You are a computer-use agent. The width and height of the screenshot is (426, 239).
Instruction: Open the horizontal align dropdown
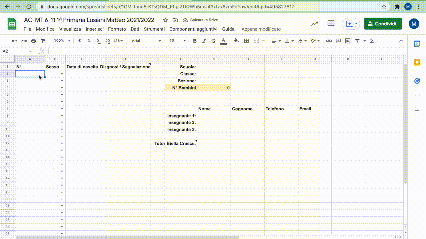pos(276,41)
